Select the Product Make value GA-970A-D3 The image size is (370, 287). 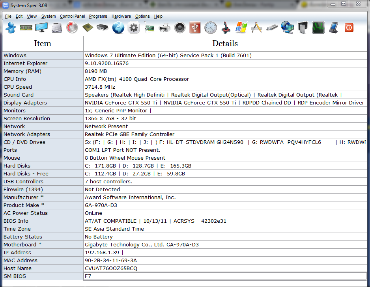101,205
